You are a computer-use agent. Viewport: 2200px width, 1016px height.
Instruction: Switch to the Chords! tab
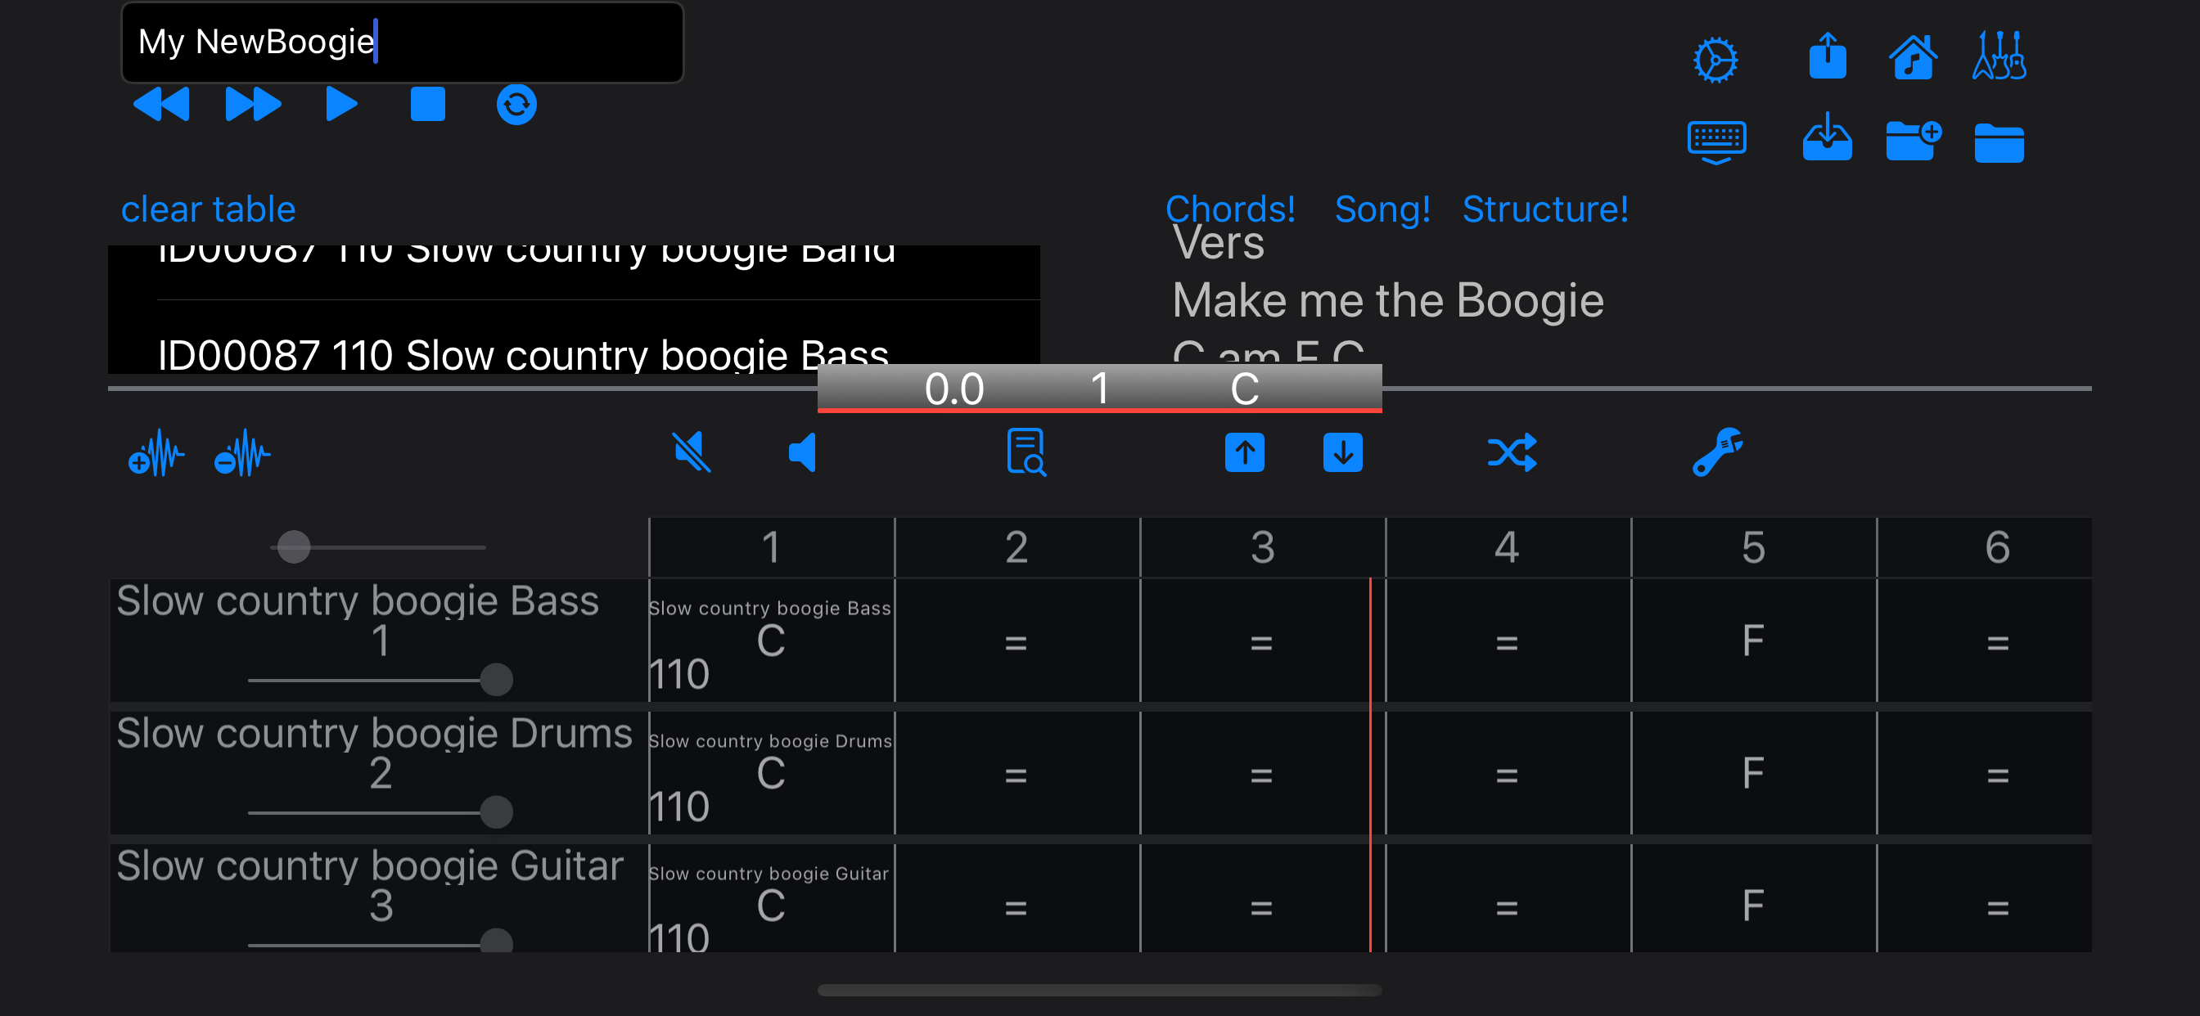click(1230, 209)
